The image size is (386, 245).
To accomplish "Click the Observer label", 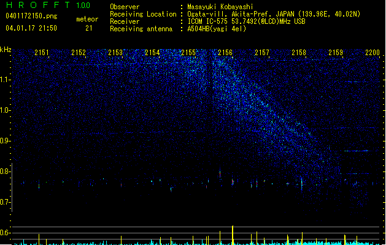I will coord(125,7).
